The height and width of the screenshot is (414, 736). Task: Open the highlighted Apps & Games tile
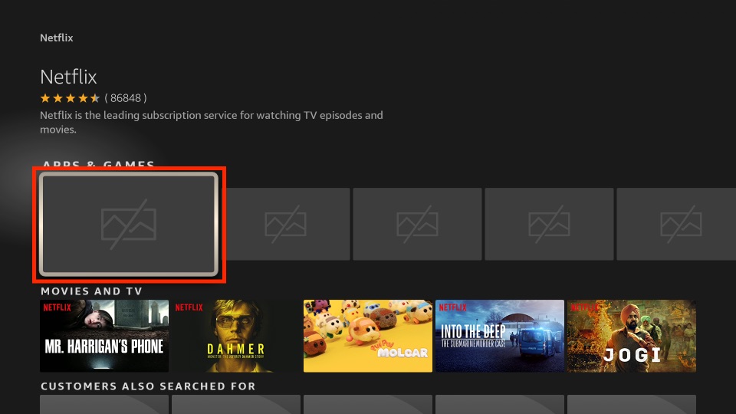point(129,225)
